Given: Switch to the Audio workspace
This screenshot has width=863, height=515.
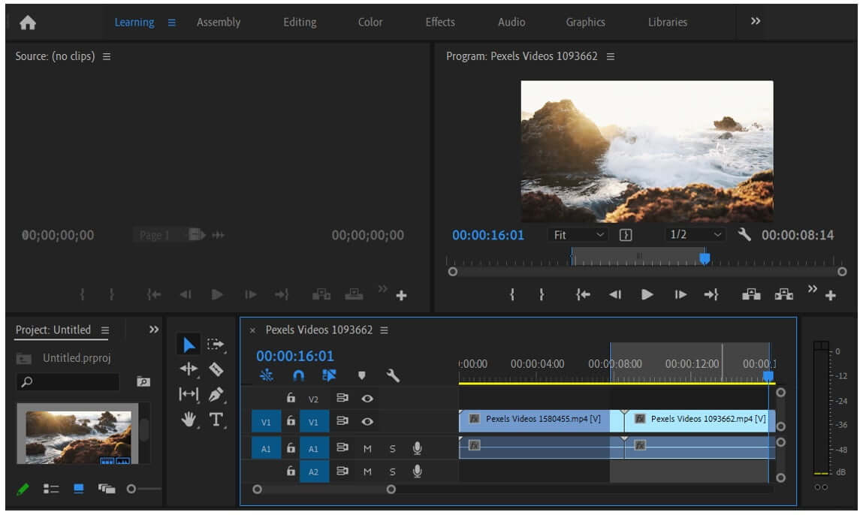Looking at the screenshot, I should click(511, 22).
